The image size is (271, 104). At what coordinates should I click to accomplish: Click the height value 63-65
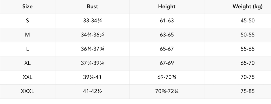(167, 35)
